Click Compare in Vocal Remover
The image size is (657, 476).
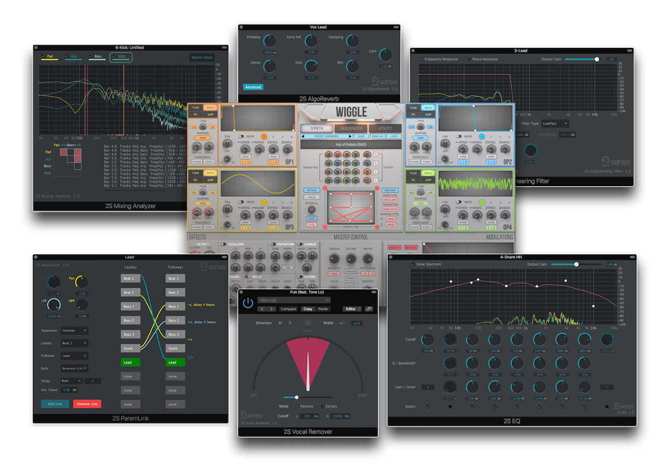click(x=289, y=309)
